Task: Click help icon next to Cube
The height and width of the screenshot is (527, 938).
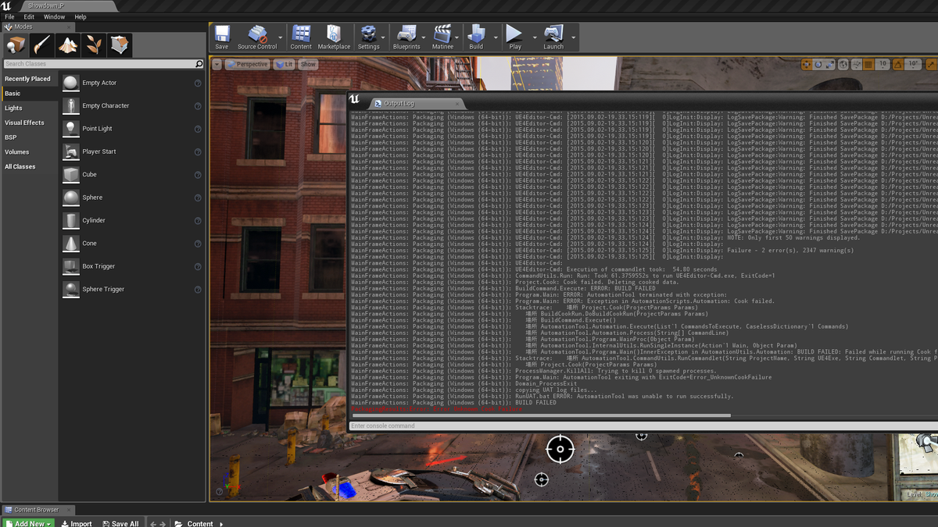Action: (198, 175)
